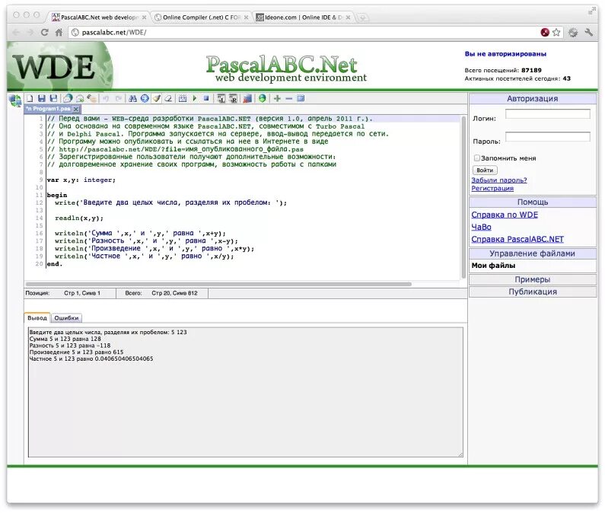Click the toolbar icon marked L
This screenshot has width=605, height=513.
point(221,98)
